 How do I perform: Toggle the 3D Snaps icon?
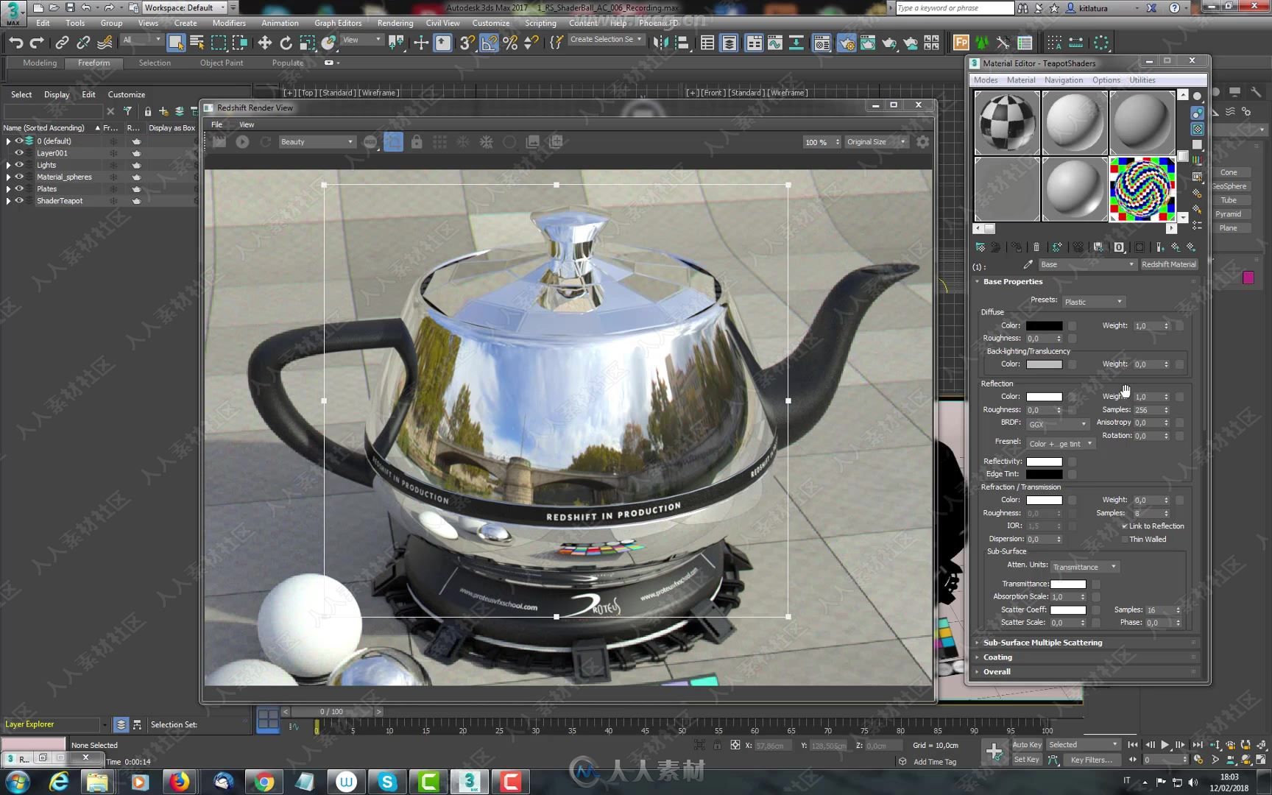coord(467,43)
